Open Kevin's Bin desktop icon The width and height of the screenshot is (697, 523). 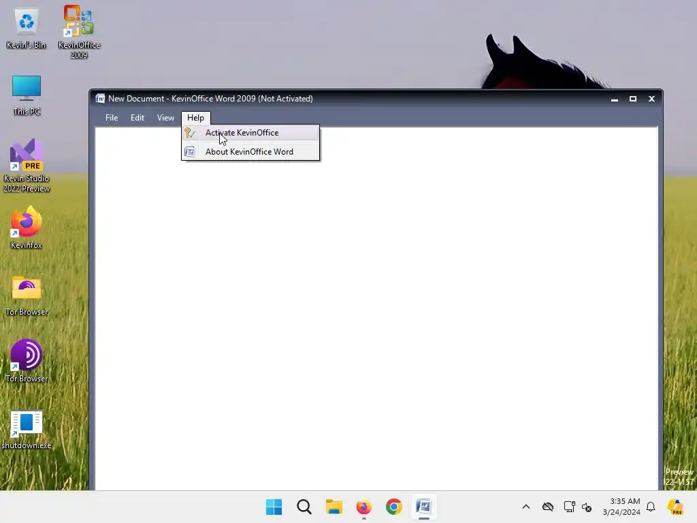click(27, 29)
